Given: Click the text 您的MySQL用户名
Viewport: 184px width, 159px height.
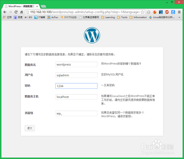Looking at the screenshot, I should click(112, 75).
